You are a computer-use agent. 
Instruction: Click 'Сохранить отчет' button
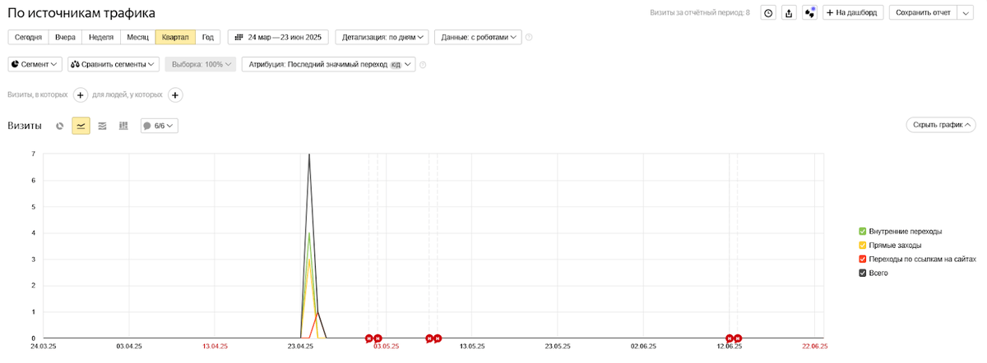923,12
